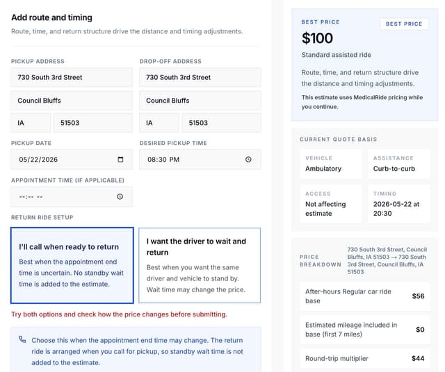Click the pickup ZIP code 51503 field

[x=93, y=123]
